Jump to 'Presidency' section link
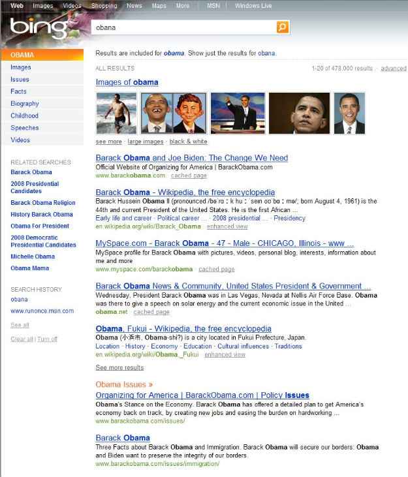Image resolution: width=408 pixels, height=477 pixels. pos(289,218)
